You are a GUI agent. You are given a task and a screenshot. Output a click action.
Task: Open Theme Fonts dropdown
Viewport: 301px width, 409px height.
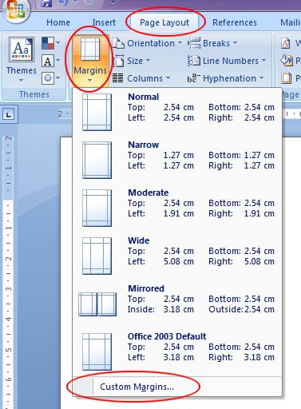pyautogui.click(x=51, y=61)
